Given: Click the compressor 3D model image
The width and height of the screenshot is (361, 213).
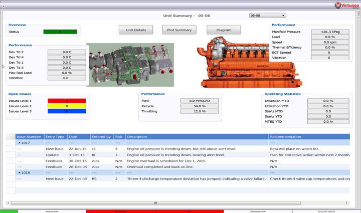Looking at the screenshot, I should pos(131,65).
